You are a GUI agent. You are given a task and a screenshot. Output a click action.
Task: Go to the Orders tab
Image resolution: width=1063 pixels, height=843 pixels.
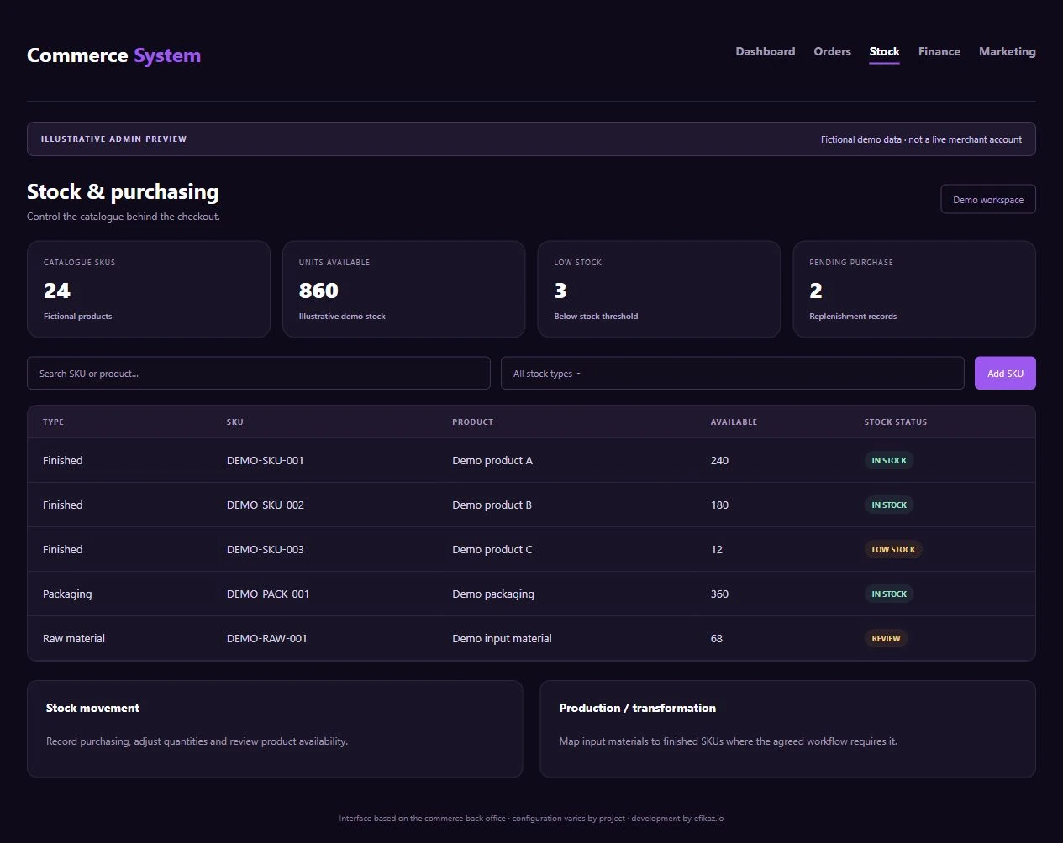[x=832, y=51]
